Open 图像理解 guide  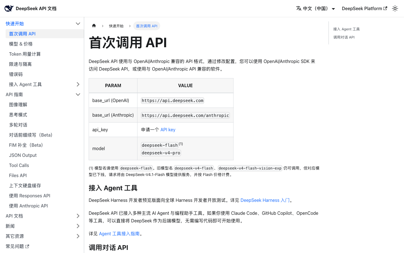(45, 105)
